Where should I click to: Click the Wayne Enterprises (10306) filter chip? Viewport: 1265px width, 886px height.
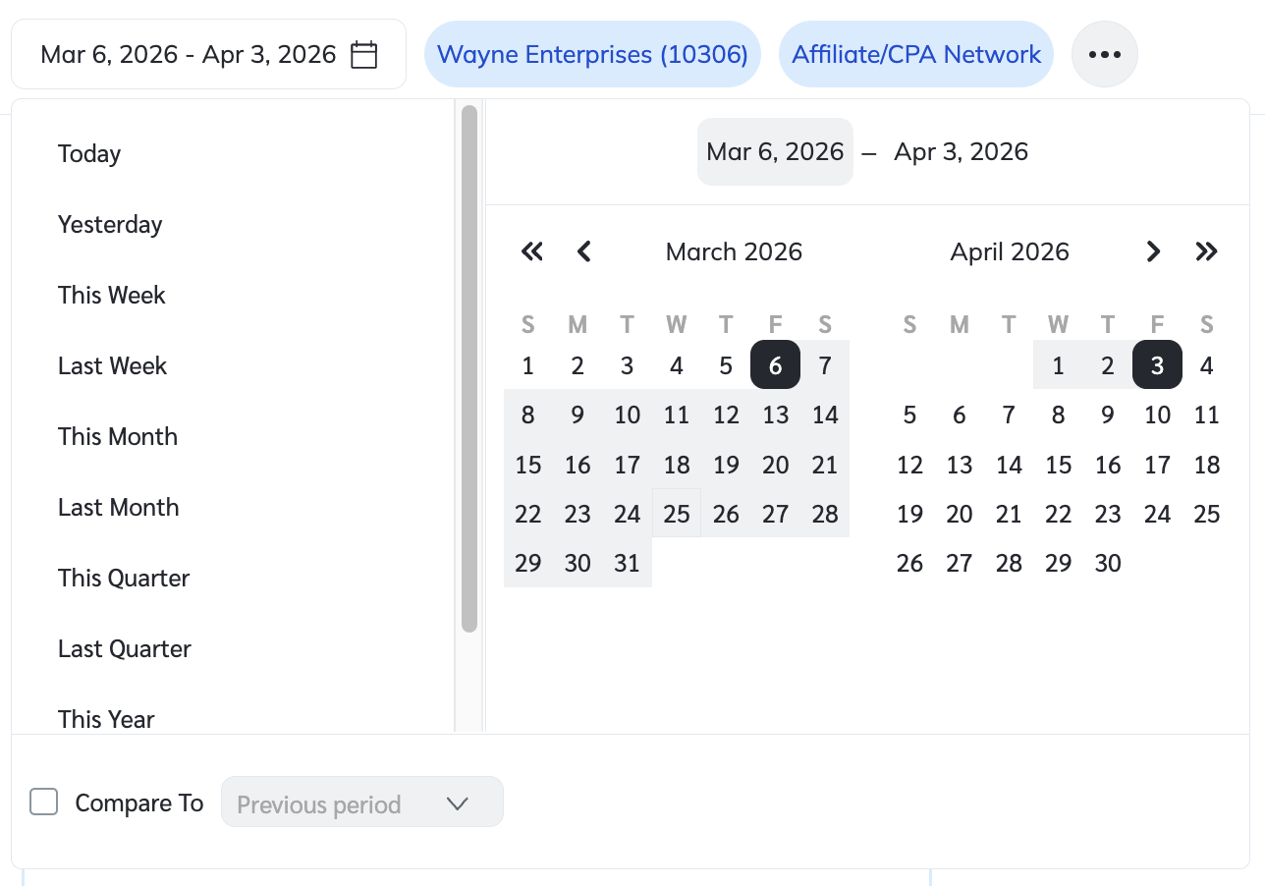click(x=593, y=54)
